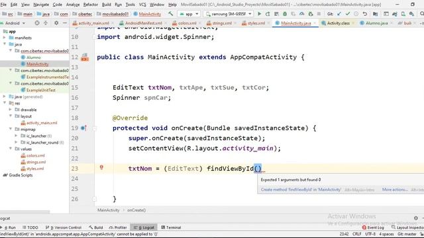Expand the ic_launcher_round mipmap item
Screen dimensions: 424x238
click(x=16, y=142)
